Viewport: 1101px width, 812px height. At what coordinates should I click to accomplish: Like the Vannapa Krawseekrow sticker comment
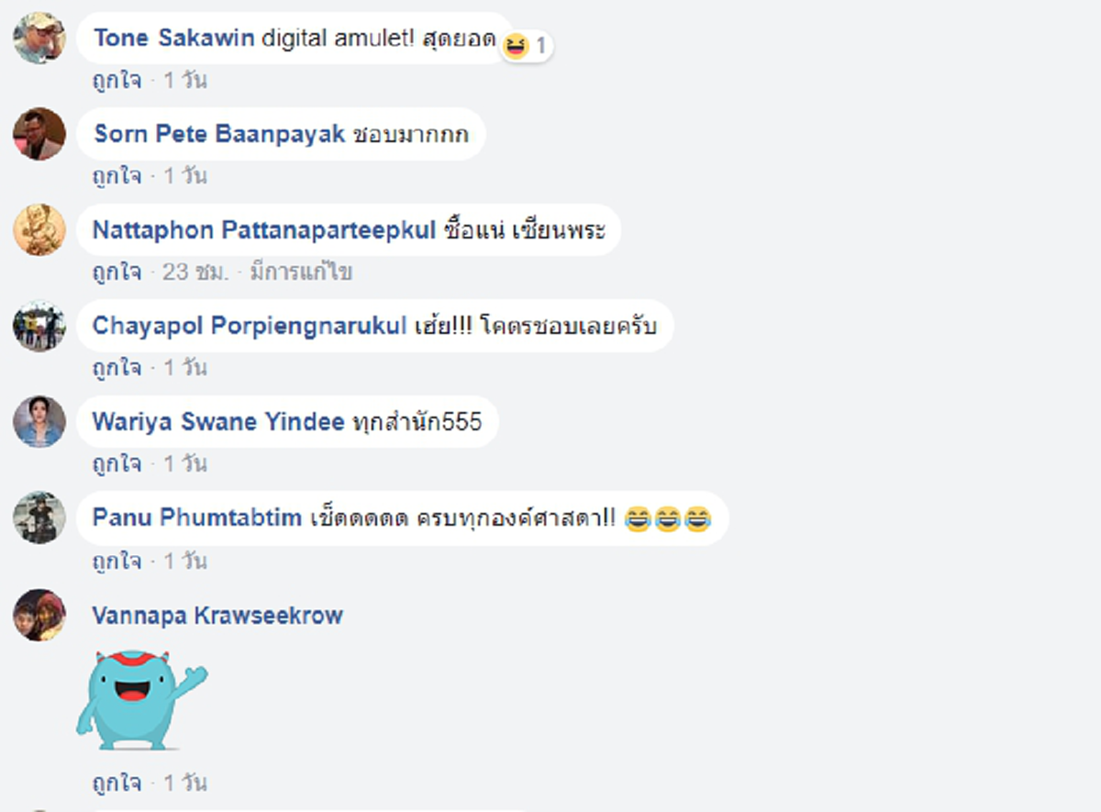(117, 784)
